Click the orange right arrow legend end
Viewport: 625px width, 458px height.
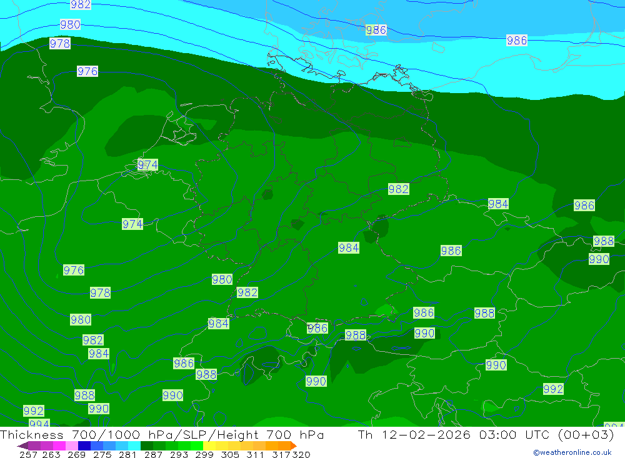pyautogui.click(x=294, y=446)
